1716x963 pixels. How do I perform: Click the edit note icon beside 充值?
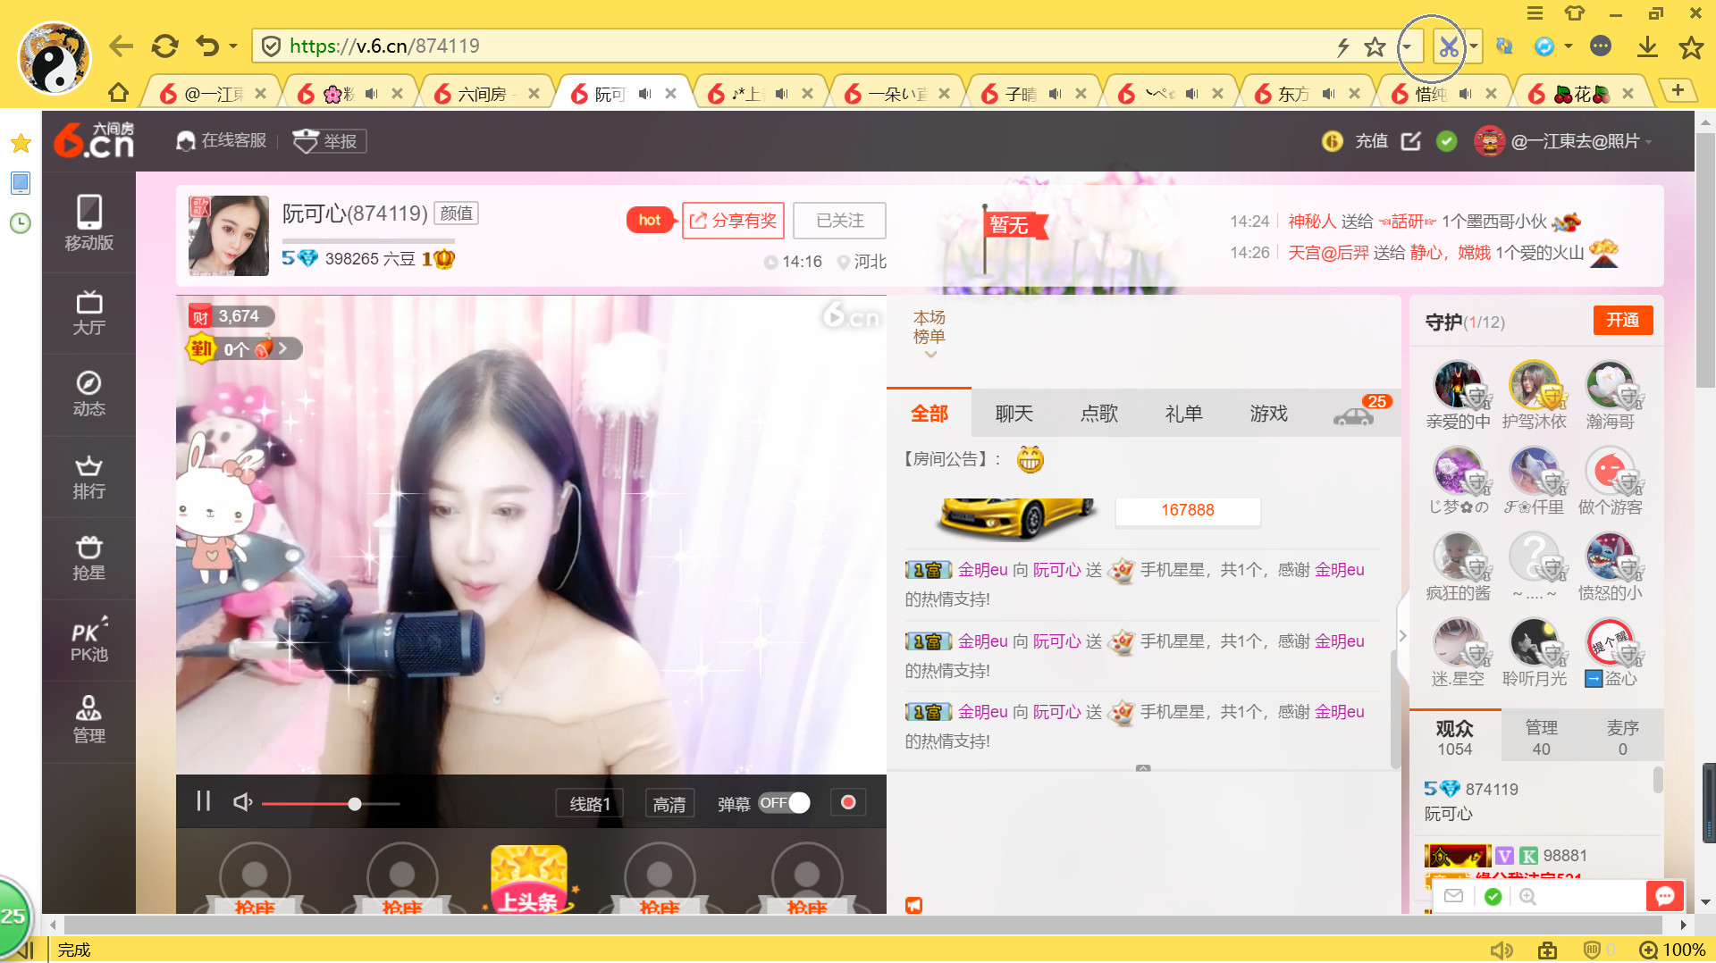tap(1410, 141)
